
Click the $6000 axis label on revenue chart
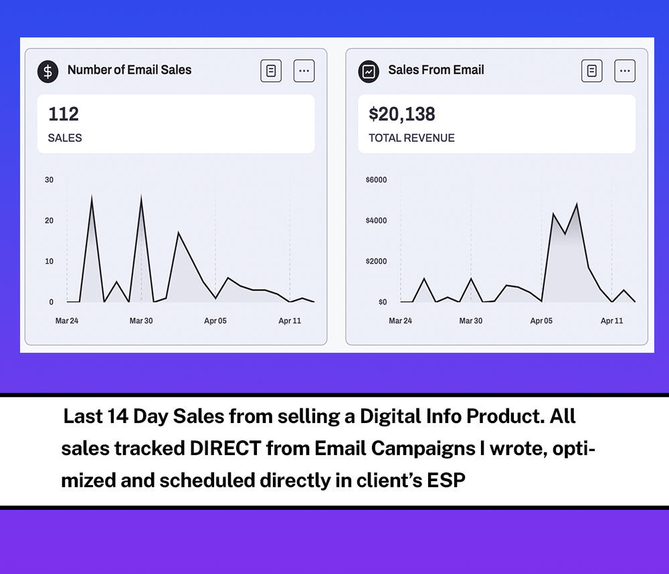tap(376, 180)
